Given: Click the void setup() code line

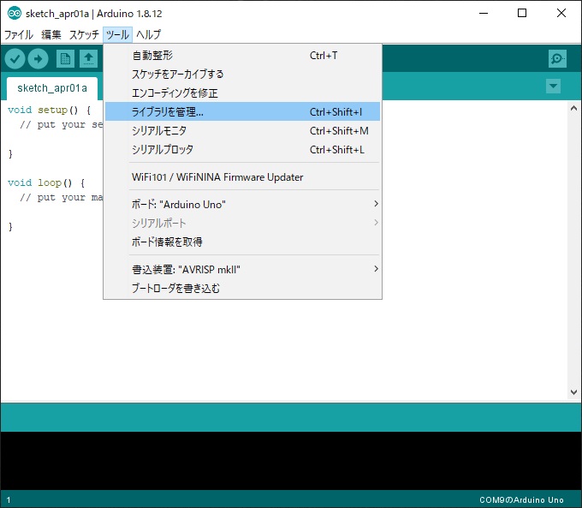Looking at the screenshot, I should (49, 110).
